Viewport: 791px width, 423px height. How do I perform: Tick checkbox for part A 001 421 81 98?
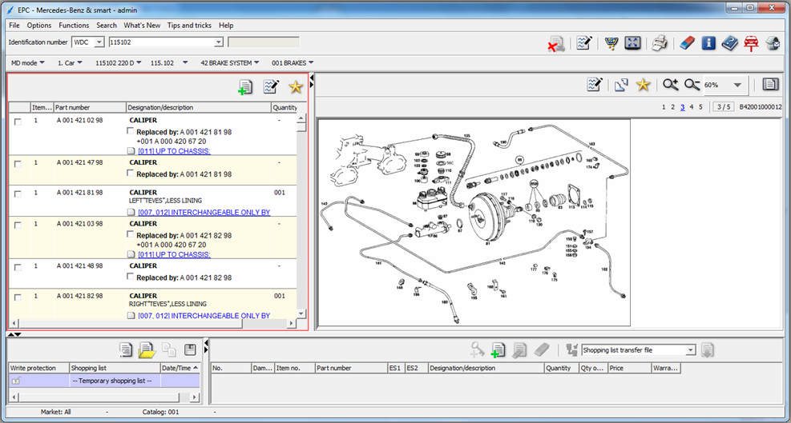pos(18,194)
